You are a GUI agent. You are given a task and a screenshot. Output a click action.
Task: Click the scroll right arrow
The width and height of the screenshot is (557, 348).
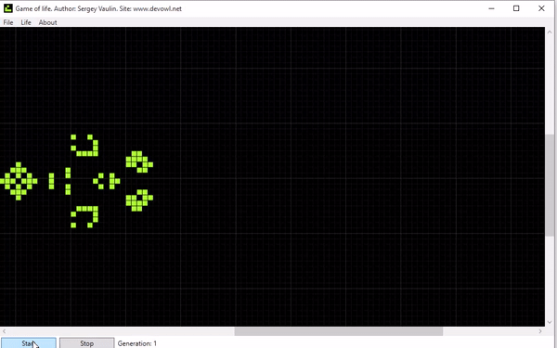tap(540, 331)
